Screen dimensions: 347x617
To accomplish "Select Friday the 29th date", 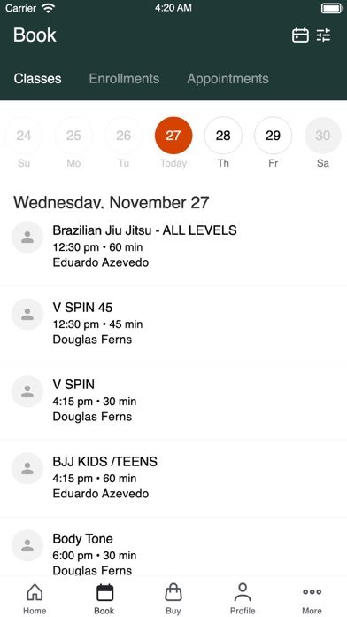I will 274,136.
